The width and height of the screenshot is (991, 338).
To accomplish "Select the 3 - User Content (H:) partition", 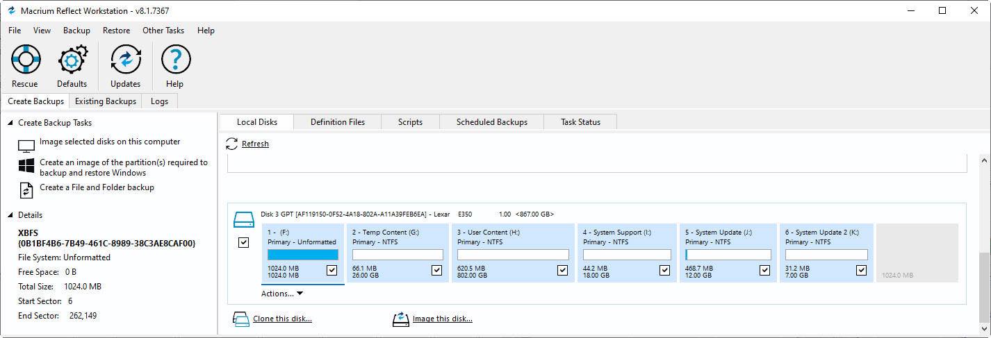I will click(x=514, y=253).
